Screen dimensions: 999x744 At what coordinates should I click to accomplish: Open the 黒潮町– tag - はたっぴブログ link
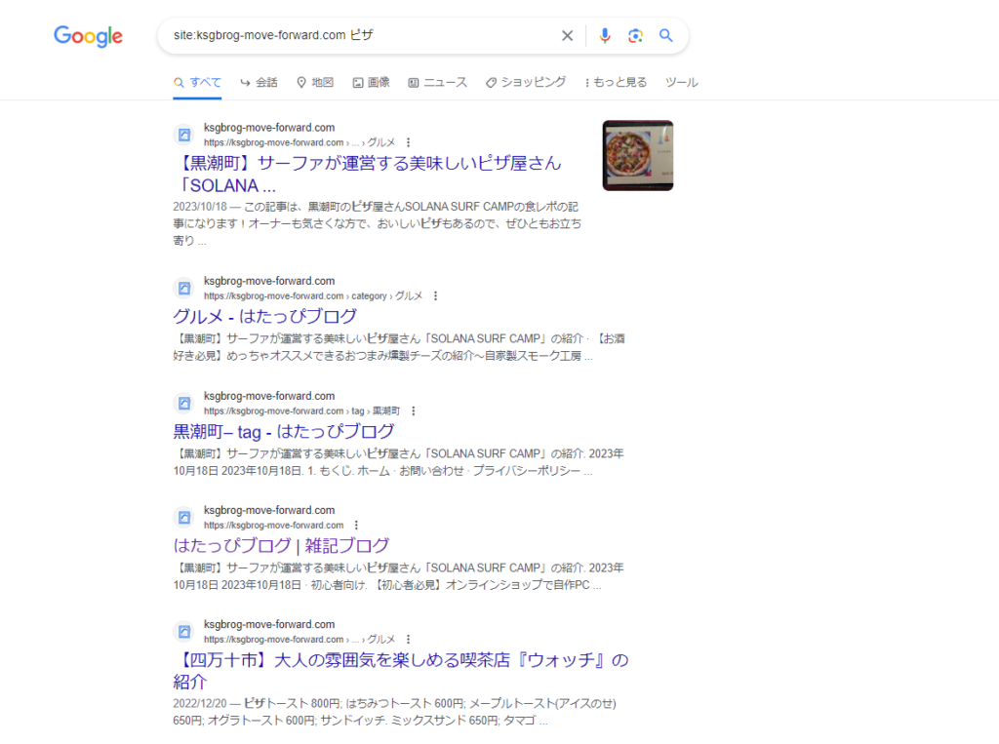click(x=284, y=432)
